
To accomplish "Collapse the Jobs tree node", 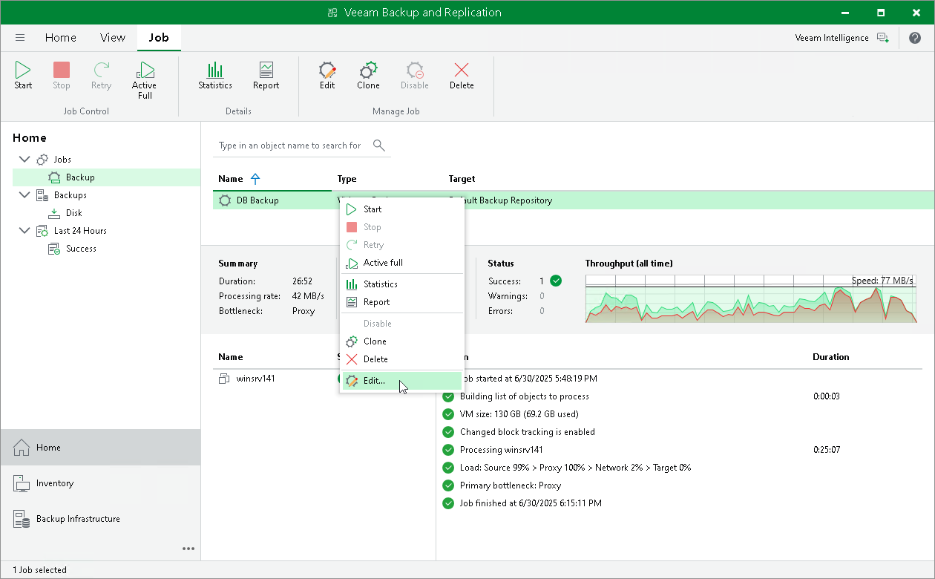I will point(24,160).
